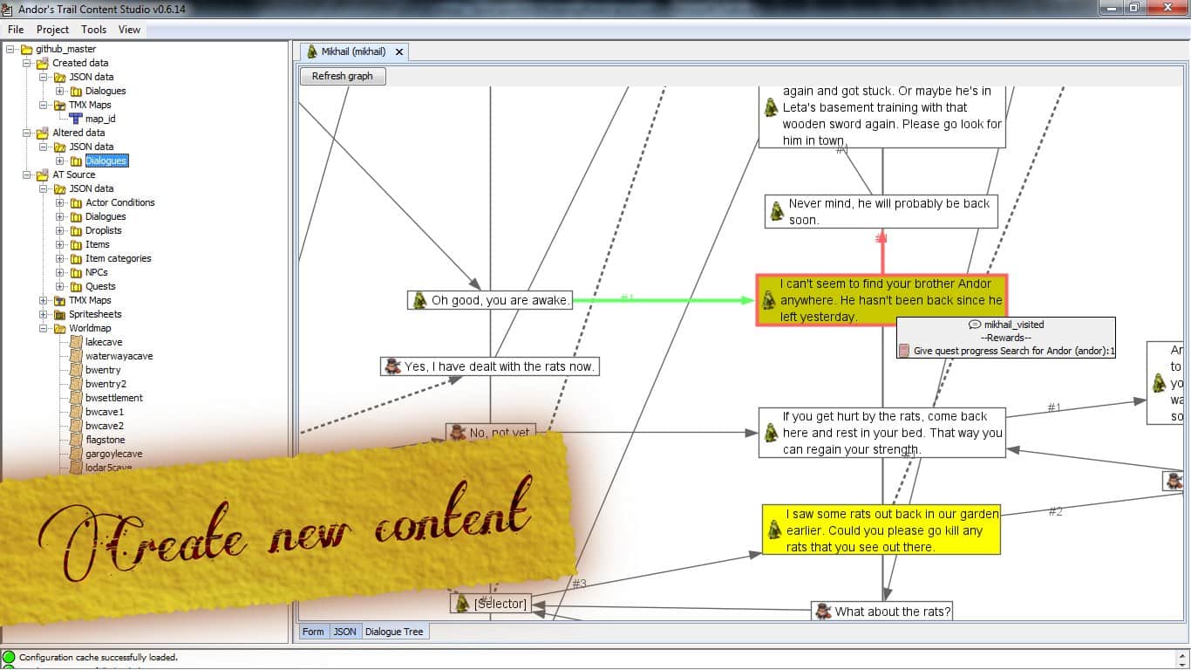Click the lakecave worldmap file icon
1191x670 pixels.
(x=76, y=342)
